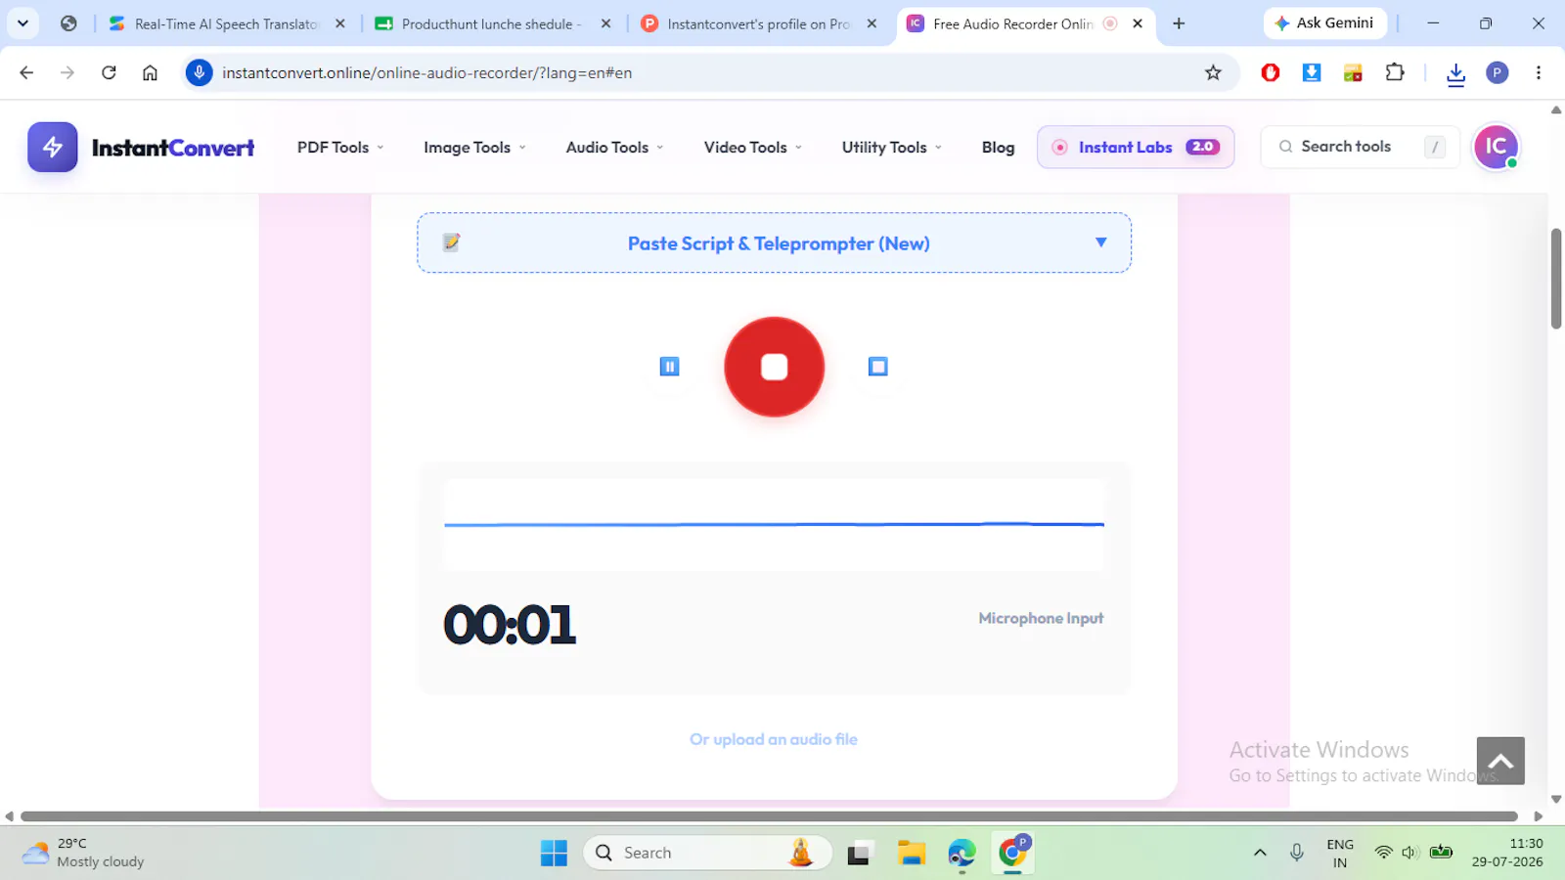Open the Extensions puzzle menu

(x=1395, y=72)
